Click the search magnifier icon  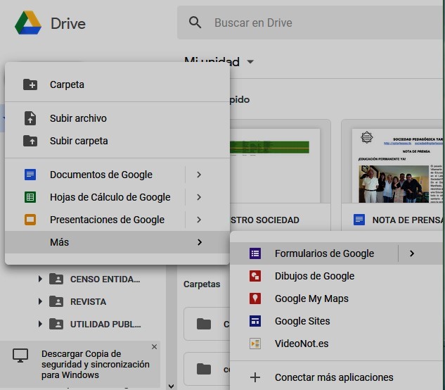pyautogui.click(x=195, y=23)
